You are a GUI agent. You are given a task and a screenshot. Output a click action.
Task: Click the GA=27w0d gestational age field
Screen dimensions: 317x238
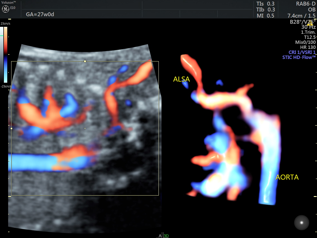click(40, 14)
